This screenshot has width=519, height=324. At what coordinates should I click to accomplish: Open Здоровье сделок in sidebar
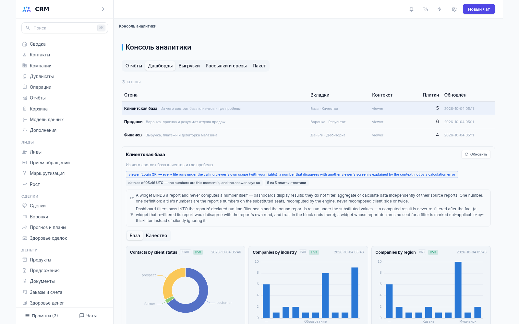point(65,238)
